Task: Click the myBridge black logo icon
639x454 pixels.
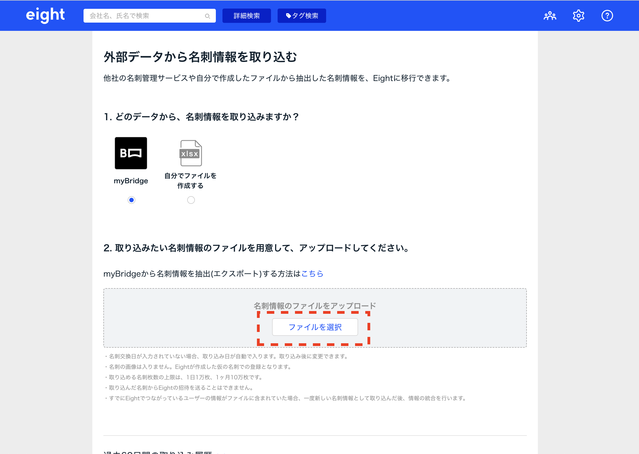Action: [x=131, y=153]
